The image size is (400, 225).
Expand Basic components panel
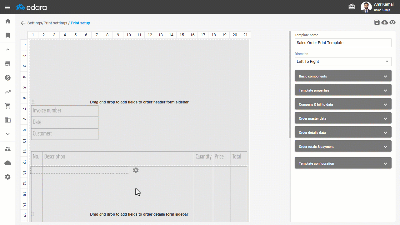tap(343, 76)
